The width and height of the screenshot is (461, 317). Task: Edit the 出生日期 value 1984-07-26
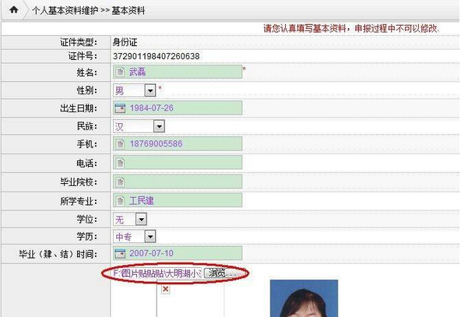click(x=178, y=108)
